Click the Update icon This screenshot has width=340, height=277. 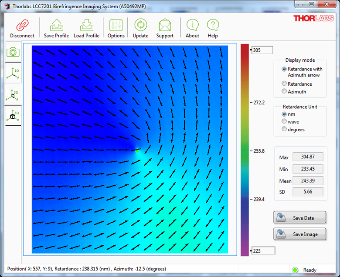pos(140,26)
